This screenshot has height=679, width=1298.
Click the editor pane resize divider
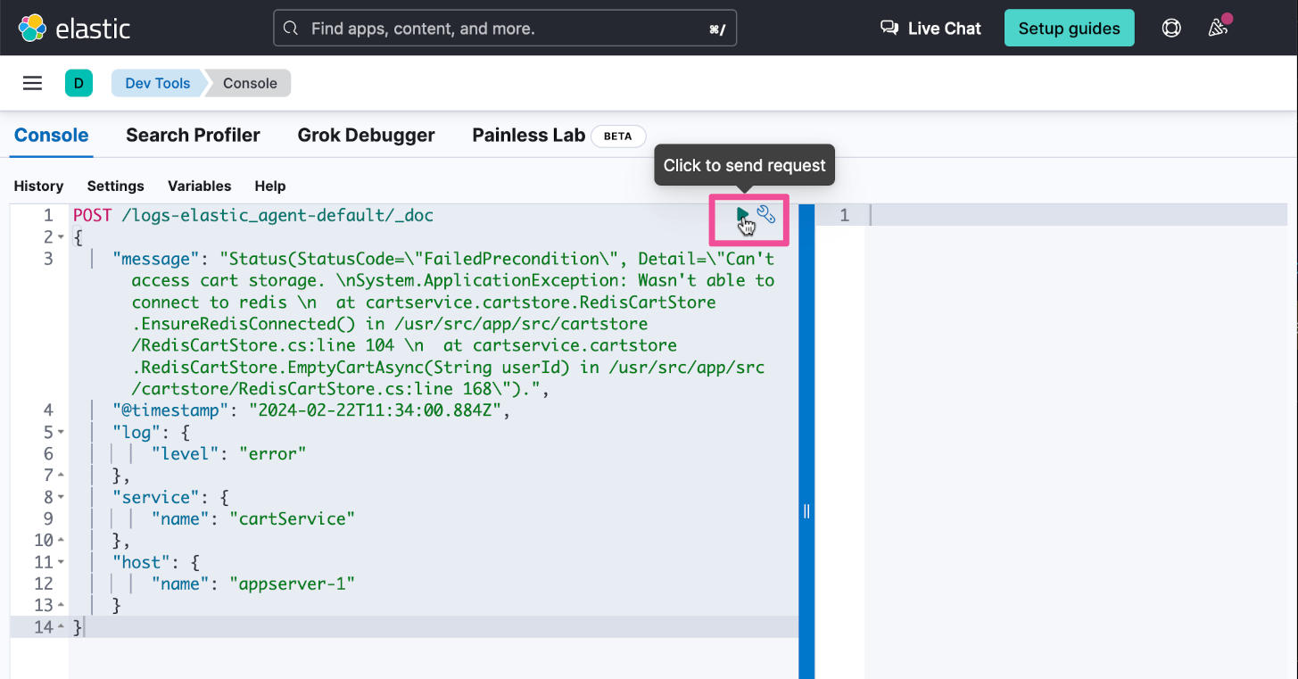coord(806,511)
